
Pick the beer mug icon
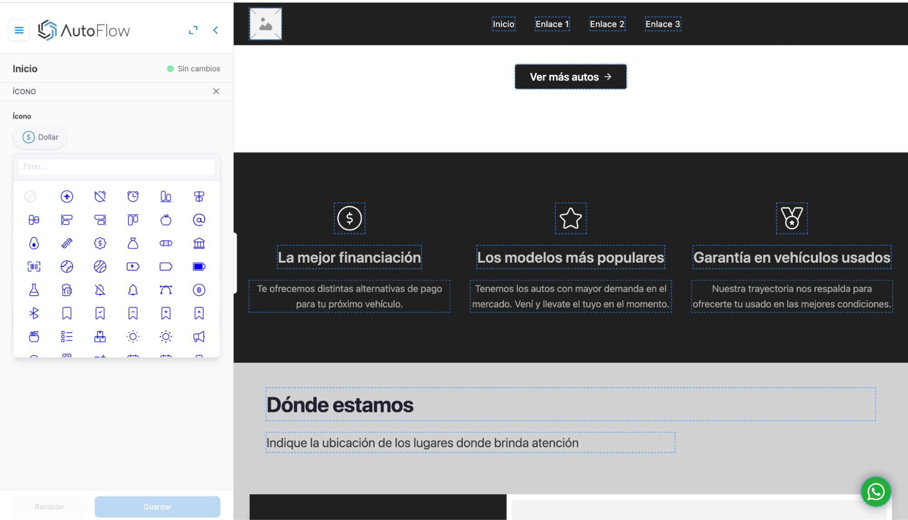(67, 290)
